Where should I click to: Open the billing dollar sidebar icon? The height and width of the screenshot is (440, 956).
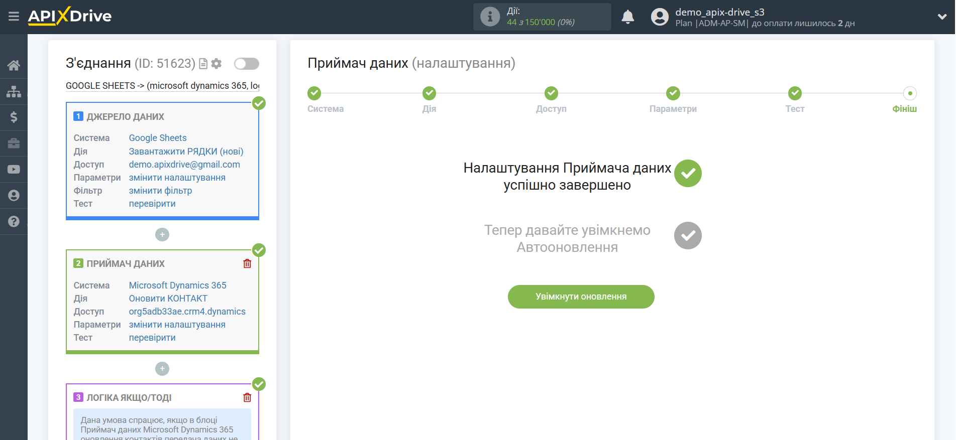click(x=14, y=117)
